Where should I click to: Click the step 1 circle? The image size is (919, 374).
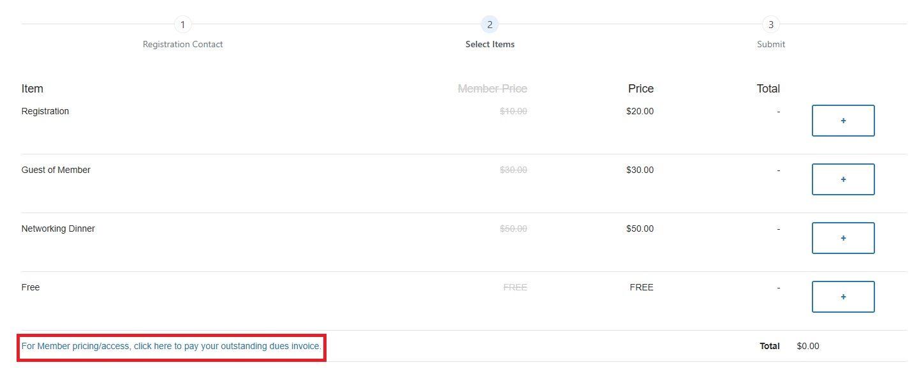[182, 25]
